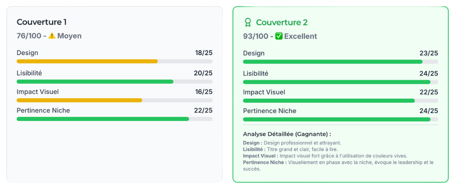Click the Couverture 1 Design progress bar

tap(115, 61)
